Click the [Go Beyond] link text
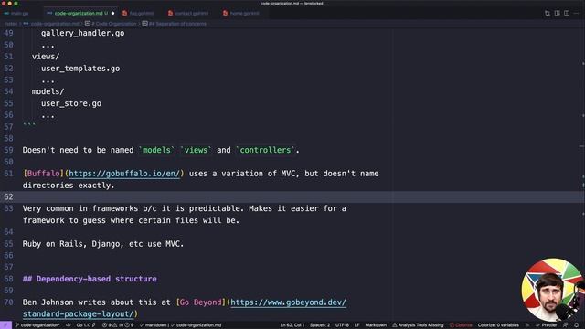 [x=201, y=302]
